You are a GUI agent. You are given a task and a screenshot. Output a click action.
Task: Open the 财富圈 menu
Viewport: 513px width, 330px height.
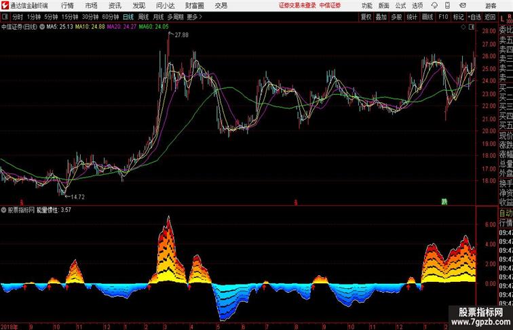point(195,5)
